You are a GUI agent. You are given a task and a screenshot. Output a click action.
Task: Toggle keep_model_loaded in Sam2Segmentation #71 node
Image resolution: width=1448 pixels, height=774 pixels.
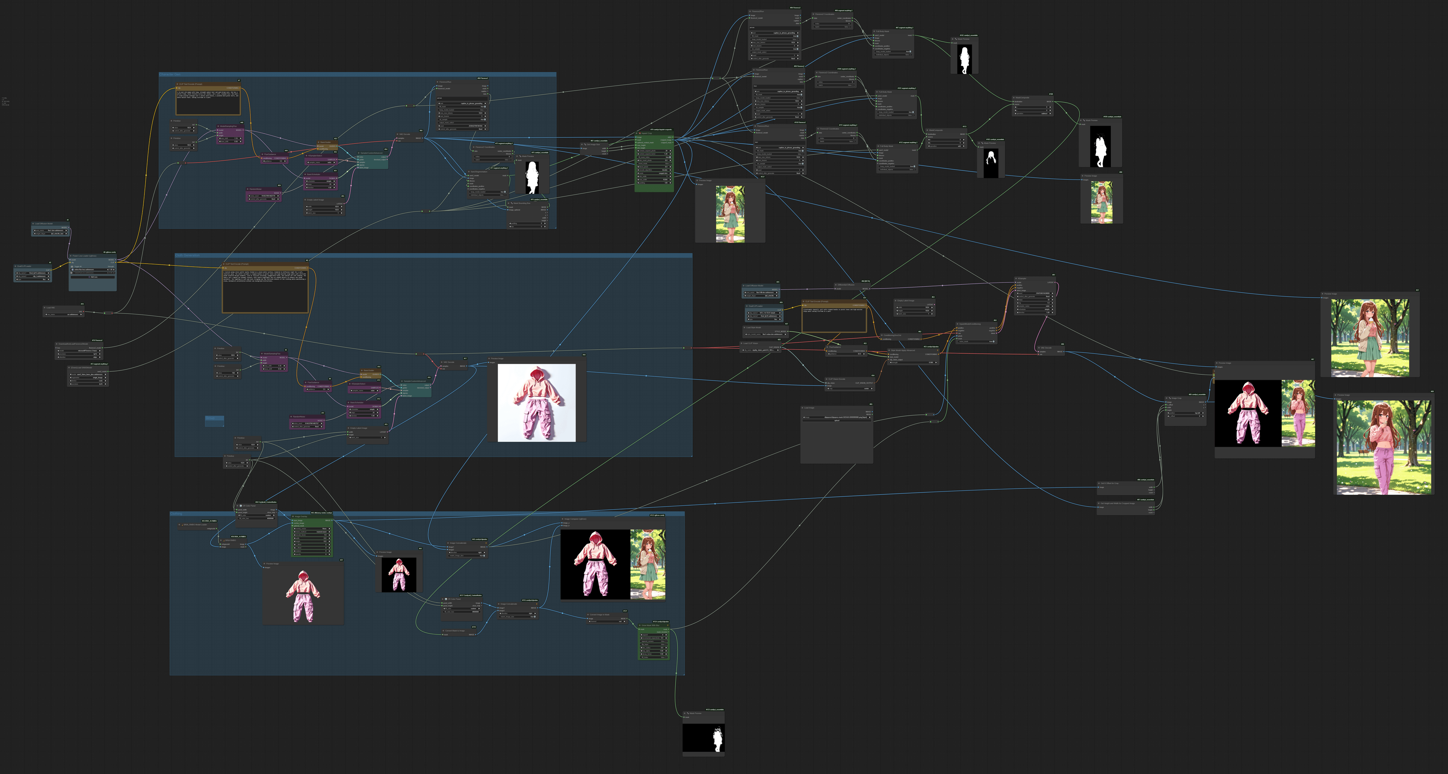[x=488, y=192]
